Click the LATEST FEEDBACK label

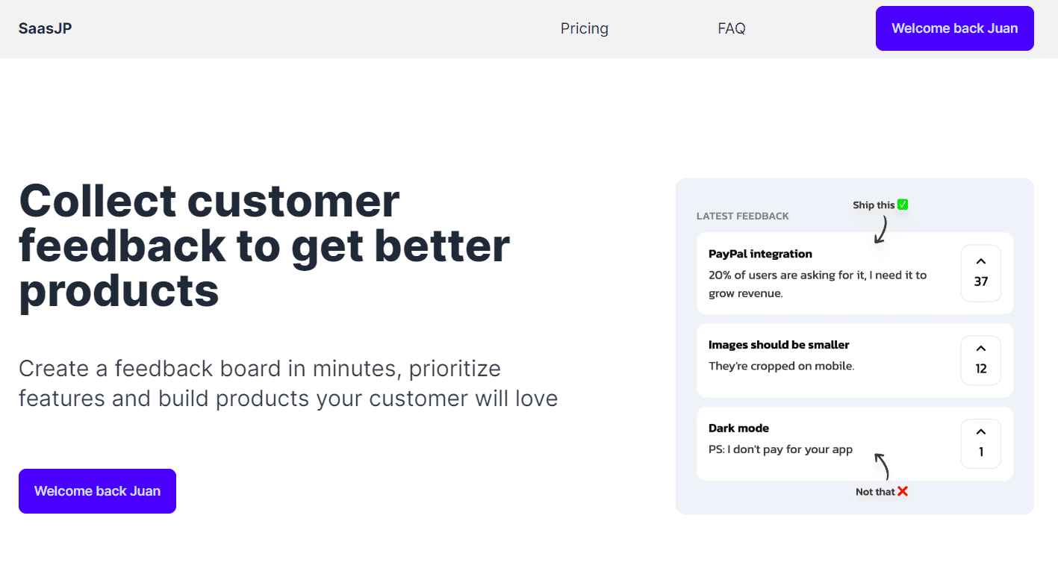point(743,216)
